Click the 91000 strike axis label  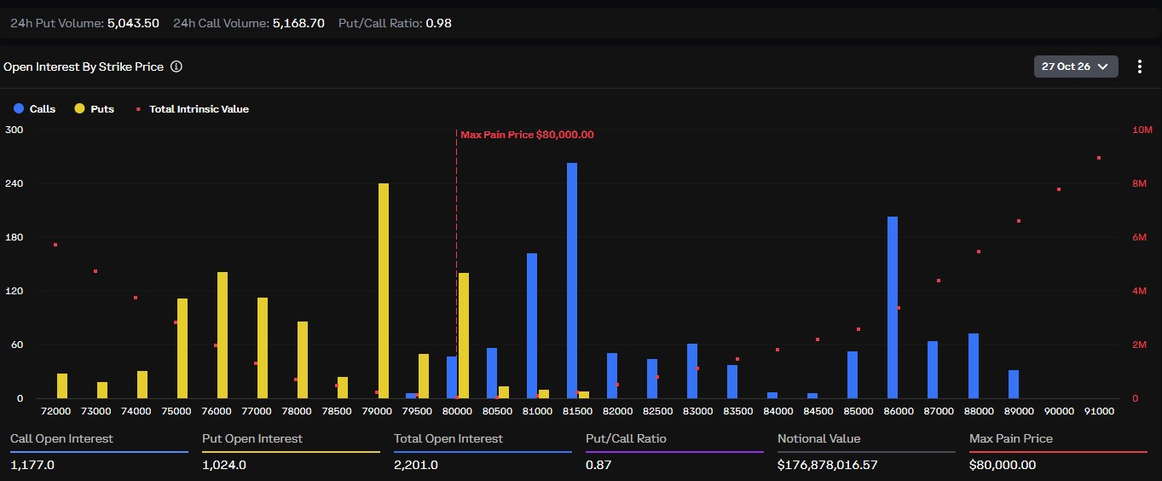[x=1099, y=411]
